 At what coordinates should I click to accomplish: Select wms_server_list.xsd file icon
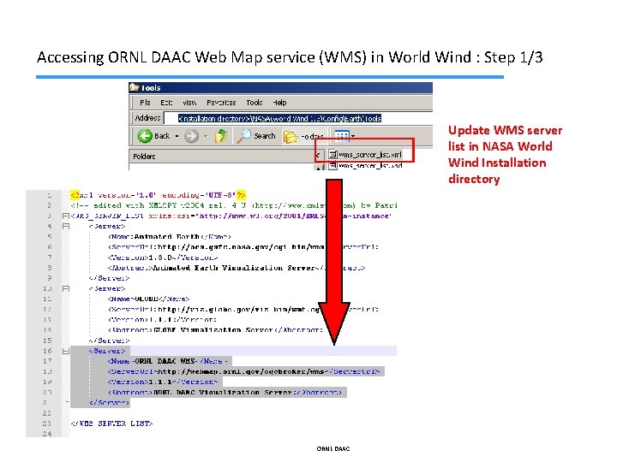coord(332,165)
